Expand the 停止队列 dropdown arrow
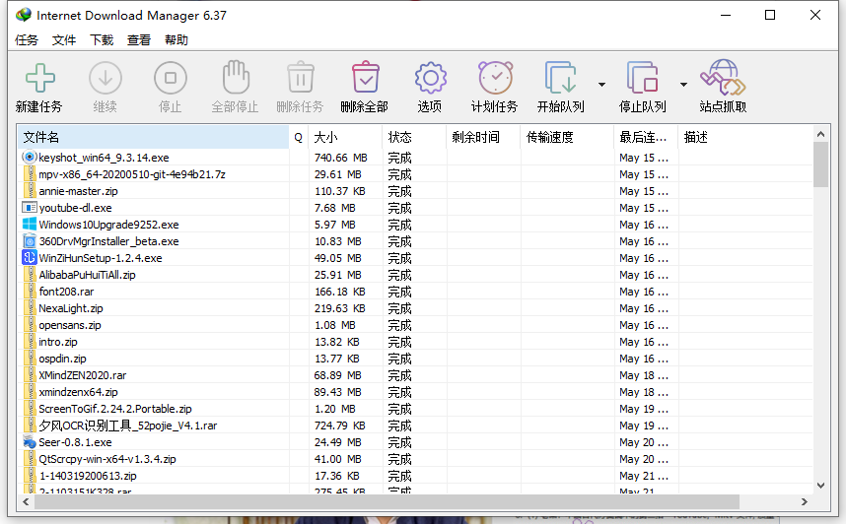Screen dimensions: 846x524 [683, 84]
